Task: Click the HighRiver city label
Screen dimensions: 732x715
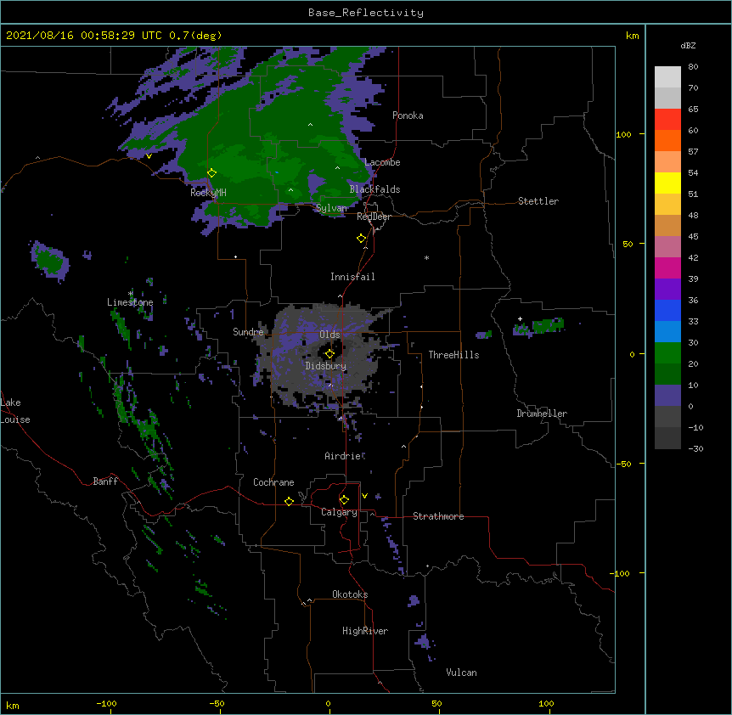Action: click(365, 631)
